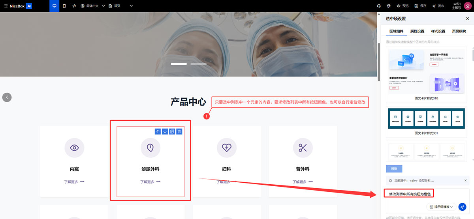Close the 选中项设置 panel
The image size is (474, 219).
coord(468,19)
